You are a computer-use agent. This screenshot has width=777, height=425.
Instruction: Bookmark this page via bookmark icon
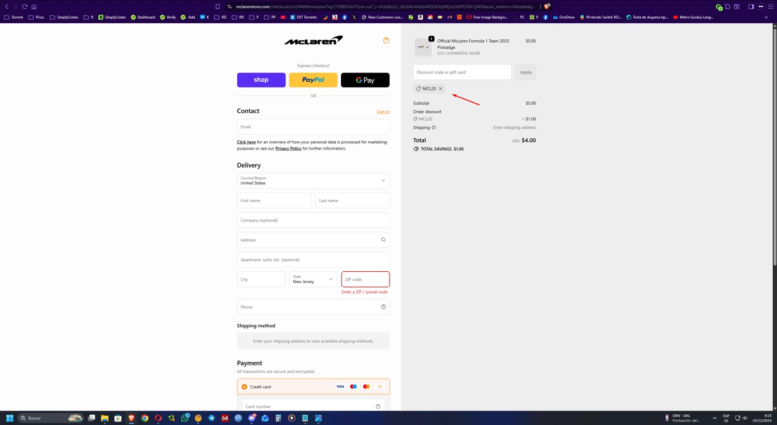(x=218, y=7)
